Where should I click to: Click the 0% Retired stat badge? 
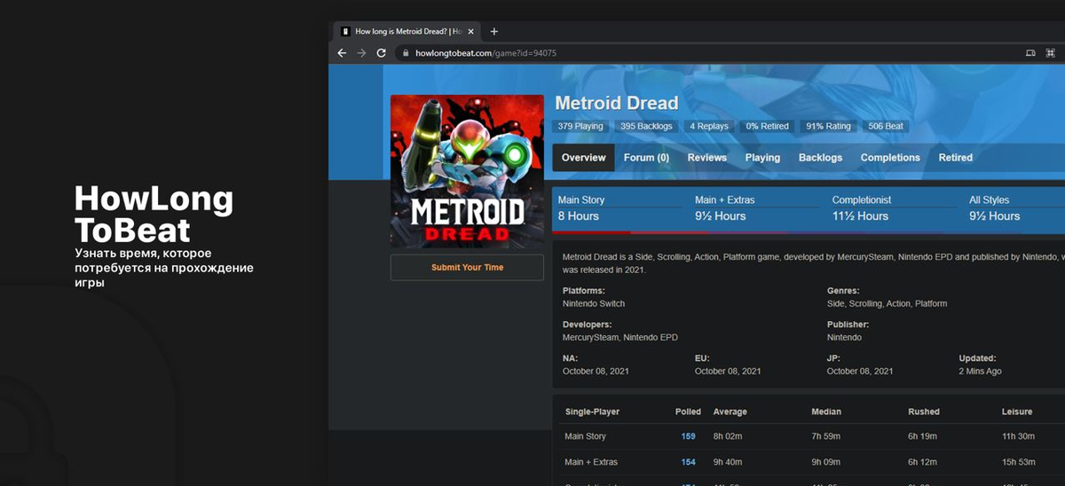767,127
